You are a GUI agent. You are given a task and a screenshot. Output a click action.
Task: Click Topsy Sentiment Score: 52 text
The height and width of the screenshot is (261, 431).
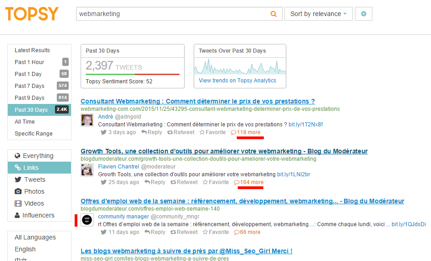click(119, 82)
